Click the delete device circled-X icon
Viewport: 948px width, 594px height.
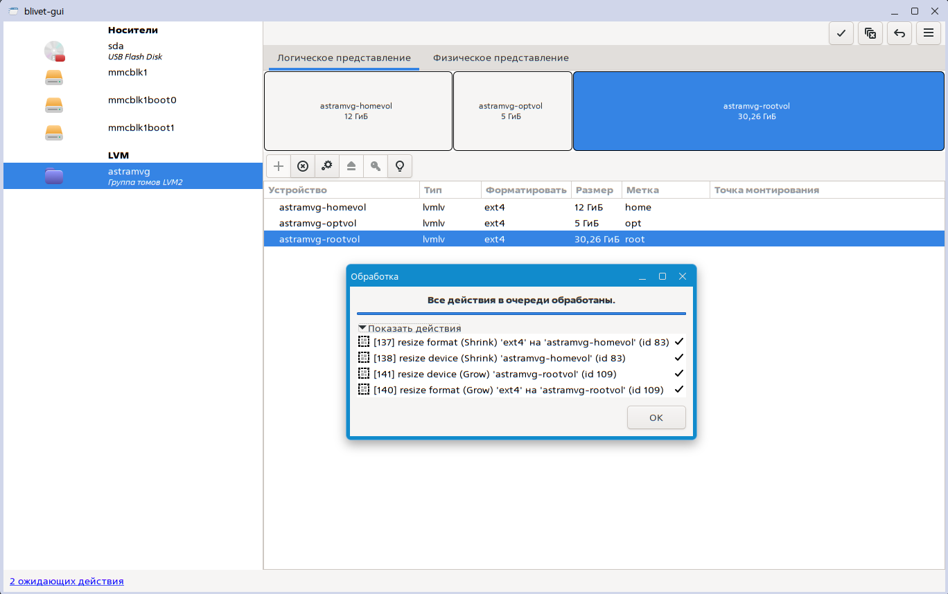pyautogui.click(x=303, y=166)
